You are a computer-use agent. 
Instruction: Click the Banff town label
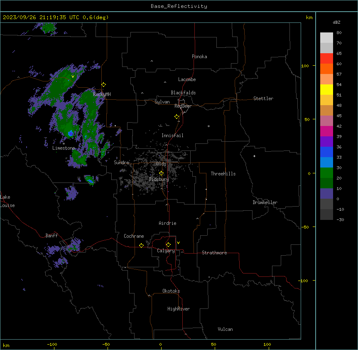(51, 236)
